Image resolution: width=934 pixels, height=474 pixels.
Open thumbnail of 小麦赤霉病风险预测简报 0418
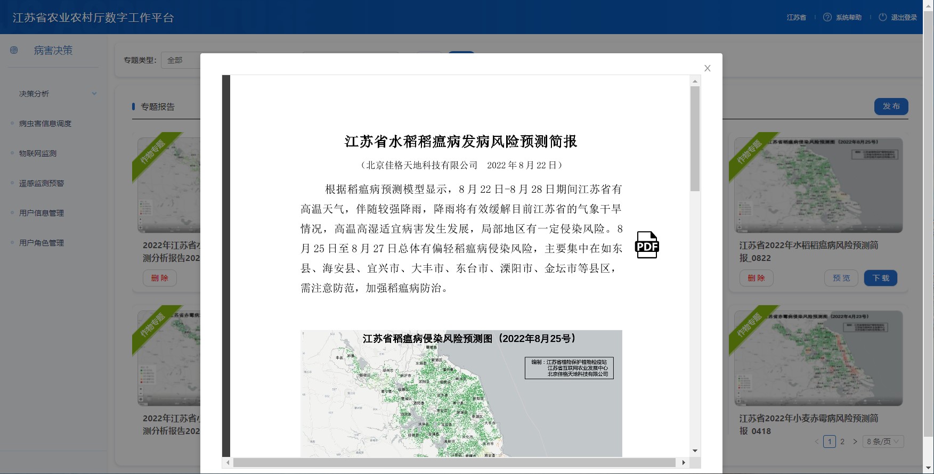(x=818, y=358)
